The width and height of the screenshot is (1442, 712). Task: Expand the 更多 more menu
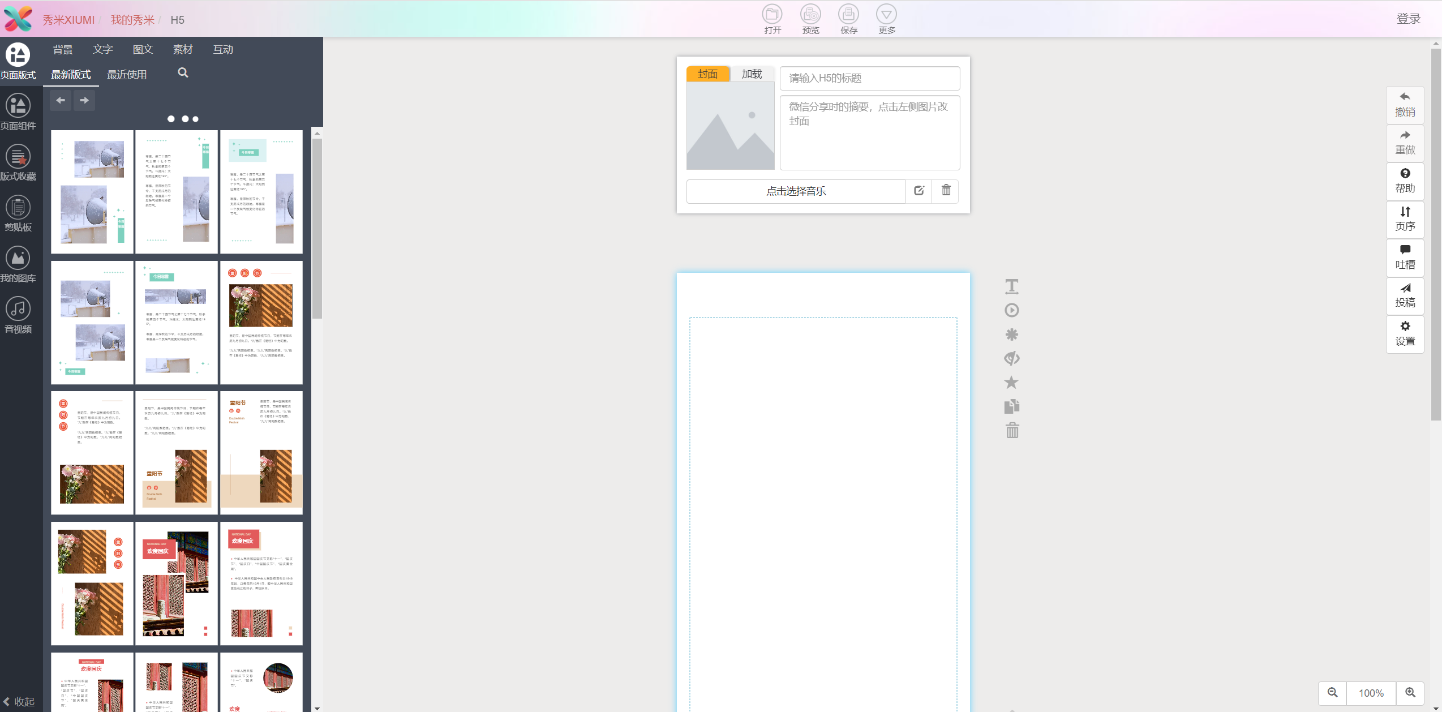[x=886, y=19]
